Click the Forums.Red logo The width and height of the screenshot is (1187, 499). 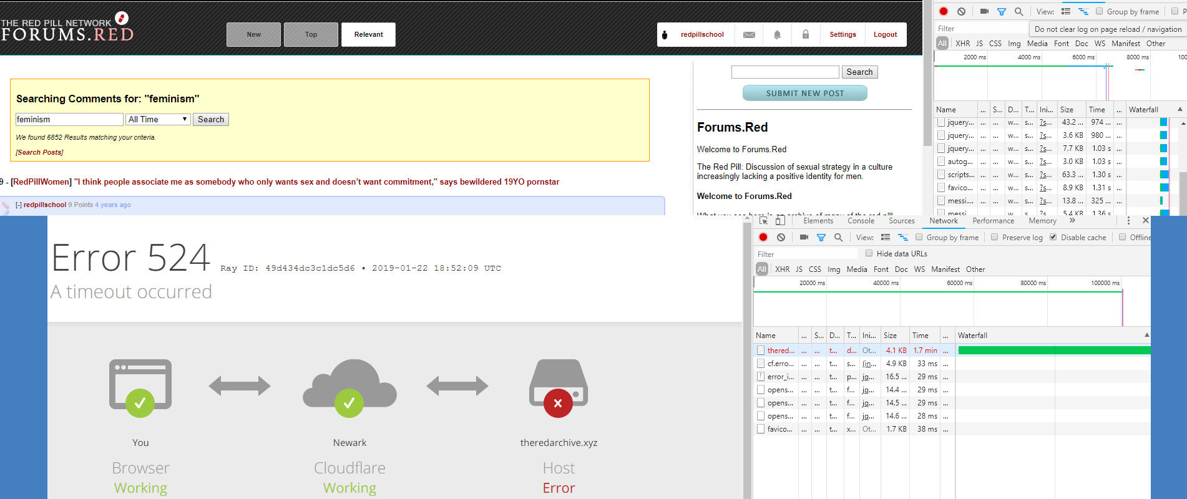67,27
